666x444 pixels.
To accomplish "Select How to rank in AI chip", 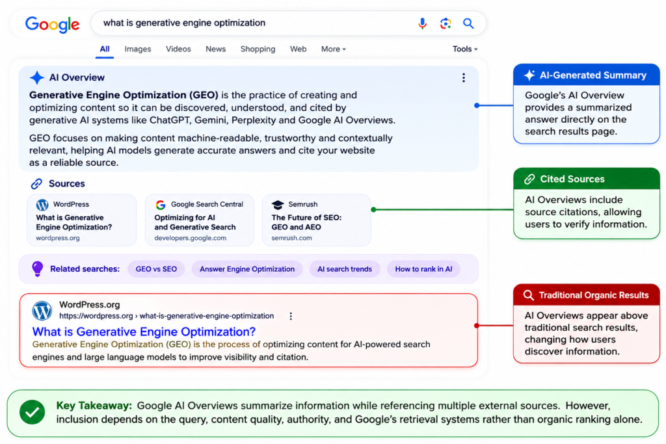I will tap(423, 269).
